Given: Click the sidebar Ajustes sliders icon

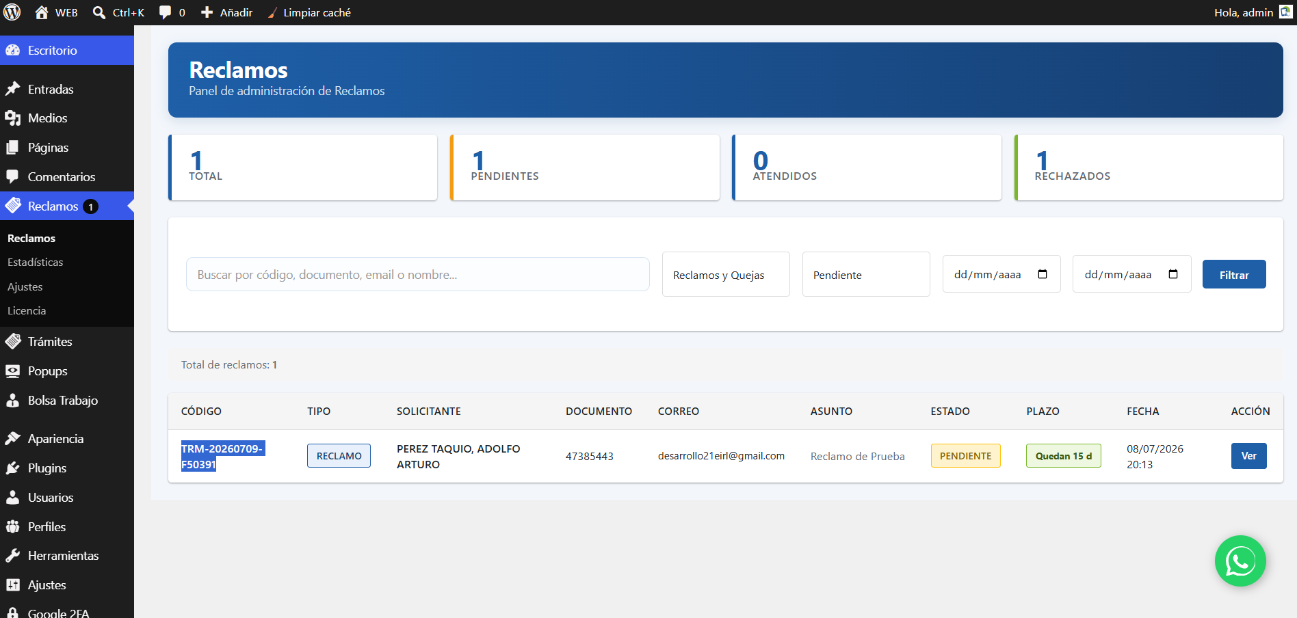Looking at the screenshot, I should point(13,585).
